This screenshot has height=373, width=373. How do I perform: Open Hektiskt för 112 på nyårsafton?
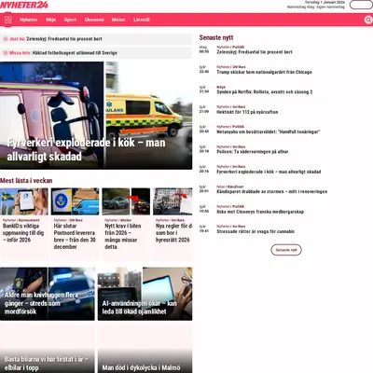[247, 112]
